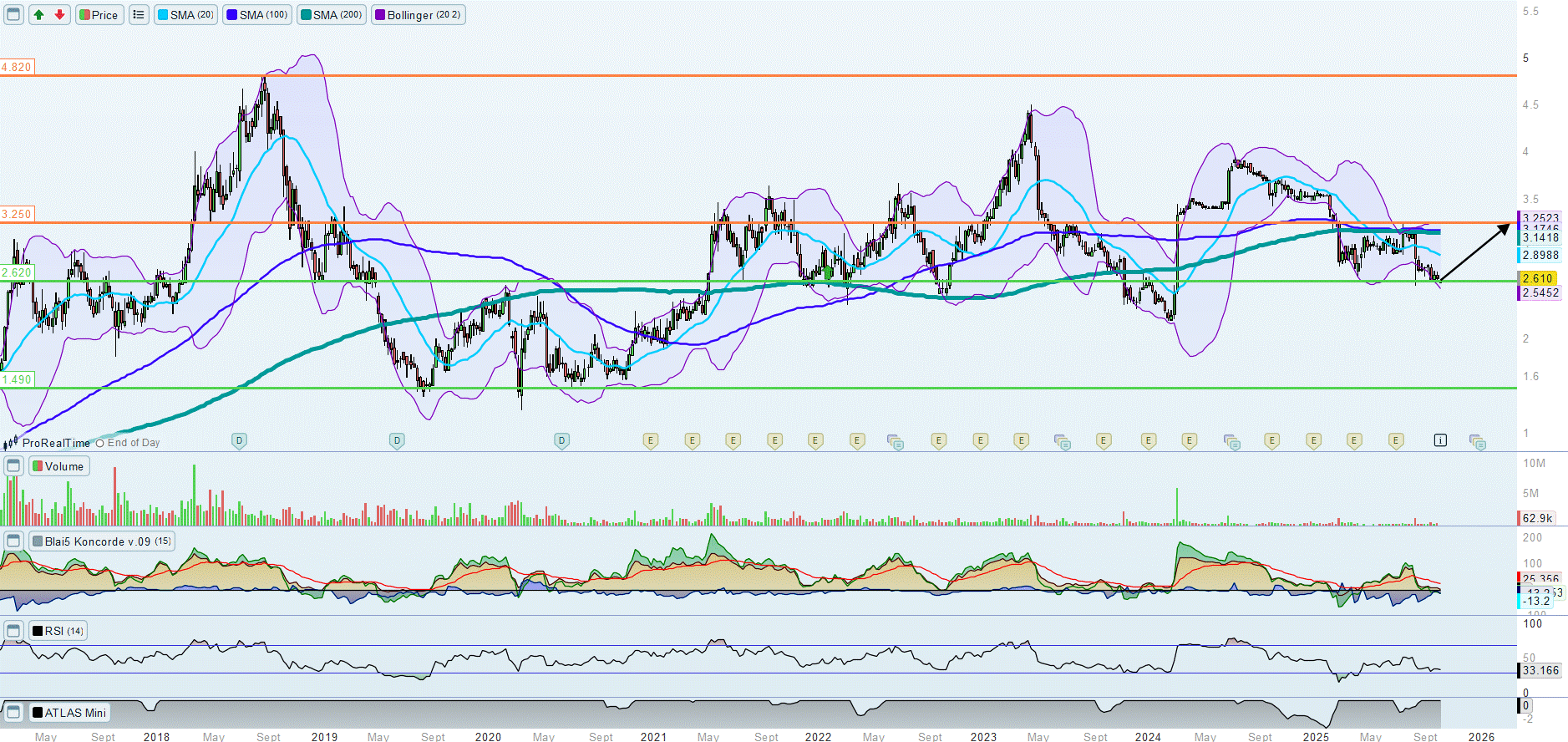Open Bollinger (20 2) indicator settings
This screenshot has width=1568, height=742.
(x=419, y=15)
